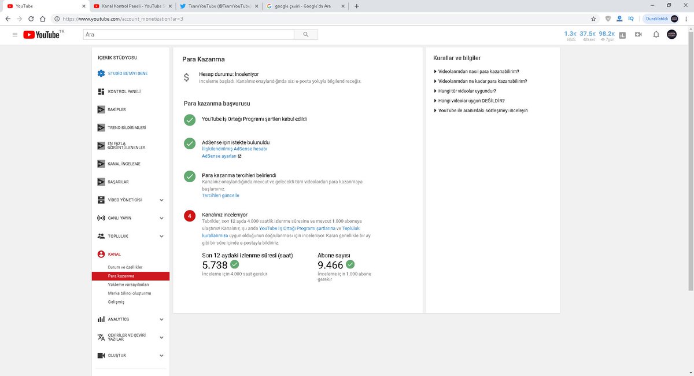Open the Topluluk kurallarımıza link

[x=281, y=232]
